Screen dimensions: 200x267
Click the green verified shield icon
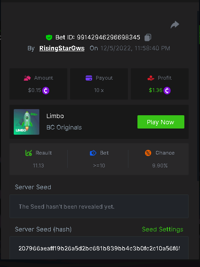(x=49, y=37)
